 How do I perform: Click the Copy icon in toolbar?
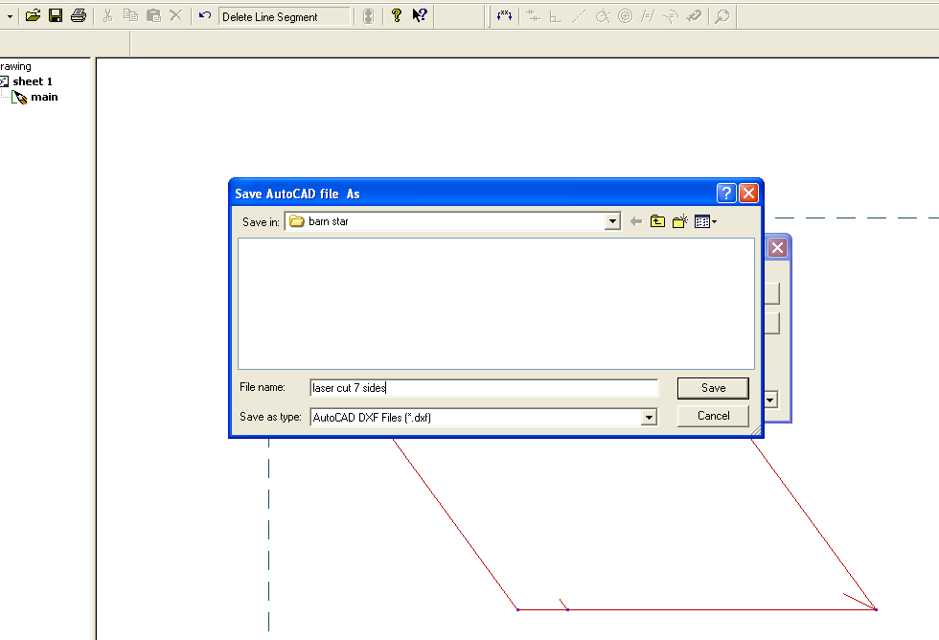tap(130, 15)
